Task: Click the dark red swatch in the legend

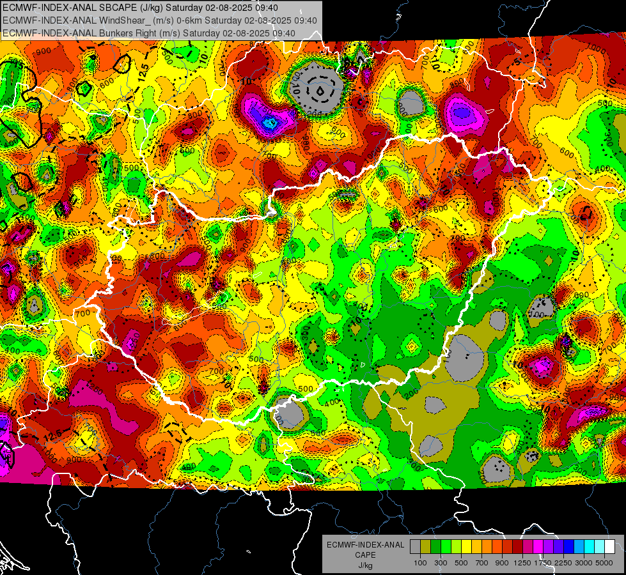Action: 517,547
